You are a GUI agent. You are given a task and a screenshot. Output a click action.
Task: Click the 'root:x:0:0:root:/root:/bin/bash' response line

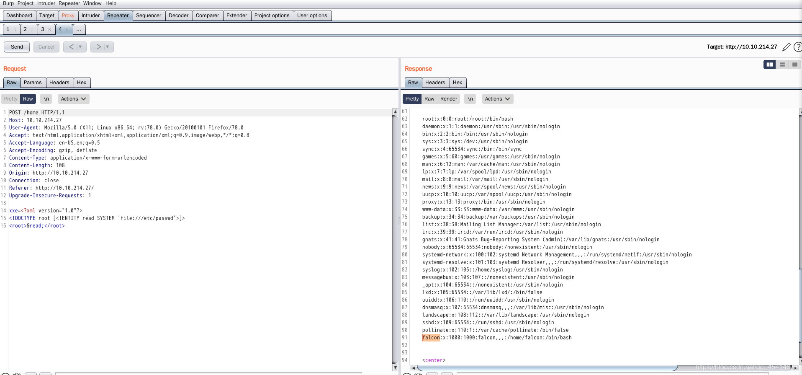click(468, 119)
